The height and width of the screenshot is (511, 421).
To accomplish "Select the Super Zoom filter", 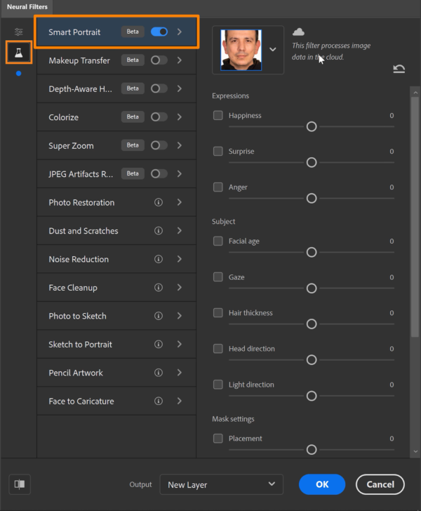I will 71,145.
